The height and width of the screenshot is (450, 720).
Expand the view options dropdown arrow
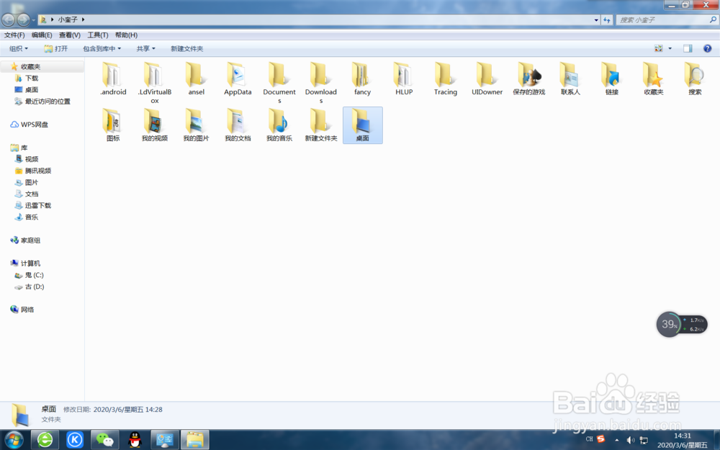[x=670, y=48]
